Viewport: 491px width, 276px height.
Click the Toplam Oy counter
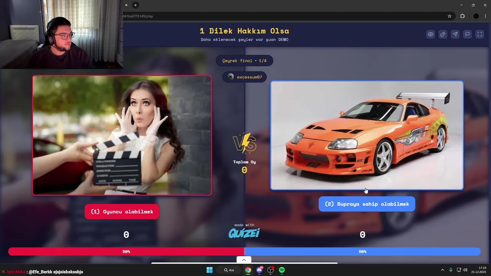point(244,167)
